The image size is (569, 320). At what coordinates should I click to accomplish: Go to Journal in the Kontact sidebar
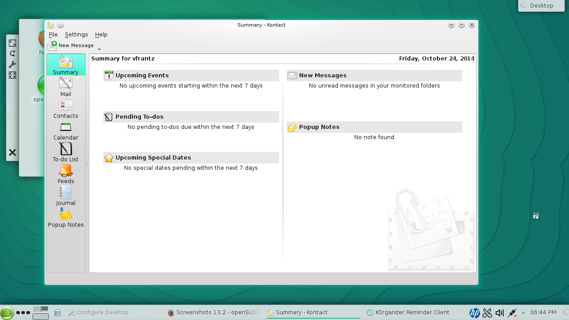[66, 196]
